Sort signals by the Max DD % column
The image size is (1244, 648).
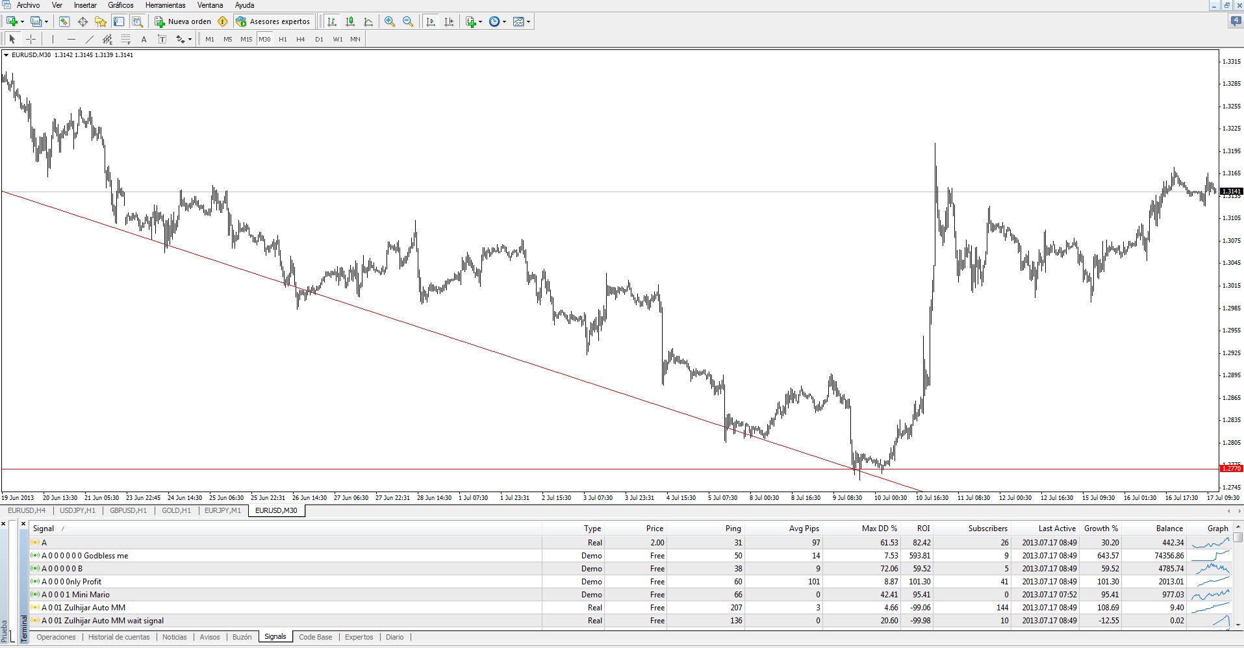(x=861, y=529)
